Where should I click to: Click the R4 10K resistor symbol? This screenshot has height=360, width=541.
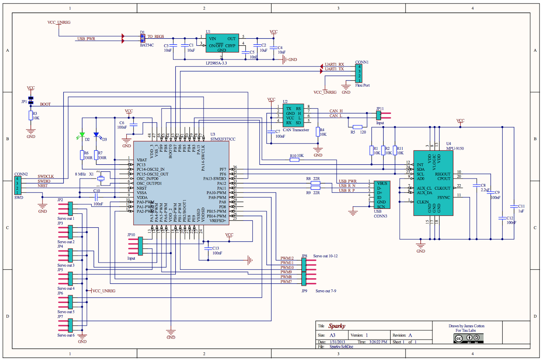coord(318,132)
